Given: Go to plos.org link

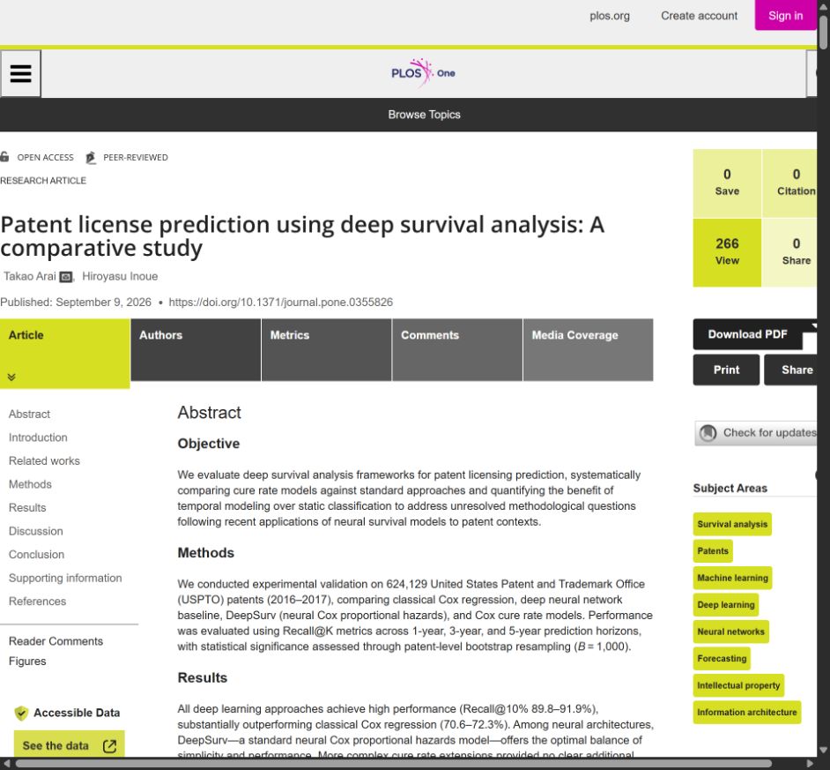Looking at the screenshot, I should [x=609, y=16].
